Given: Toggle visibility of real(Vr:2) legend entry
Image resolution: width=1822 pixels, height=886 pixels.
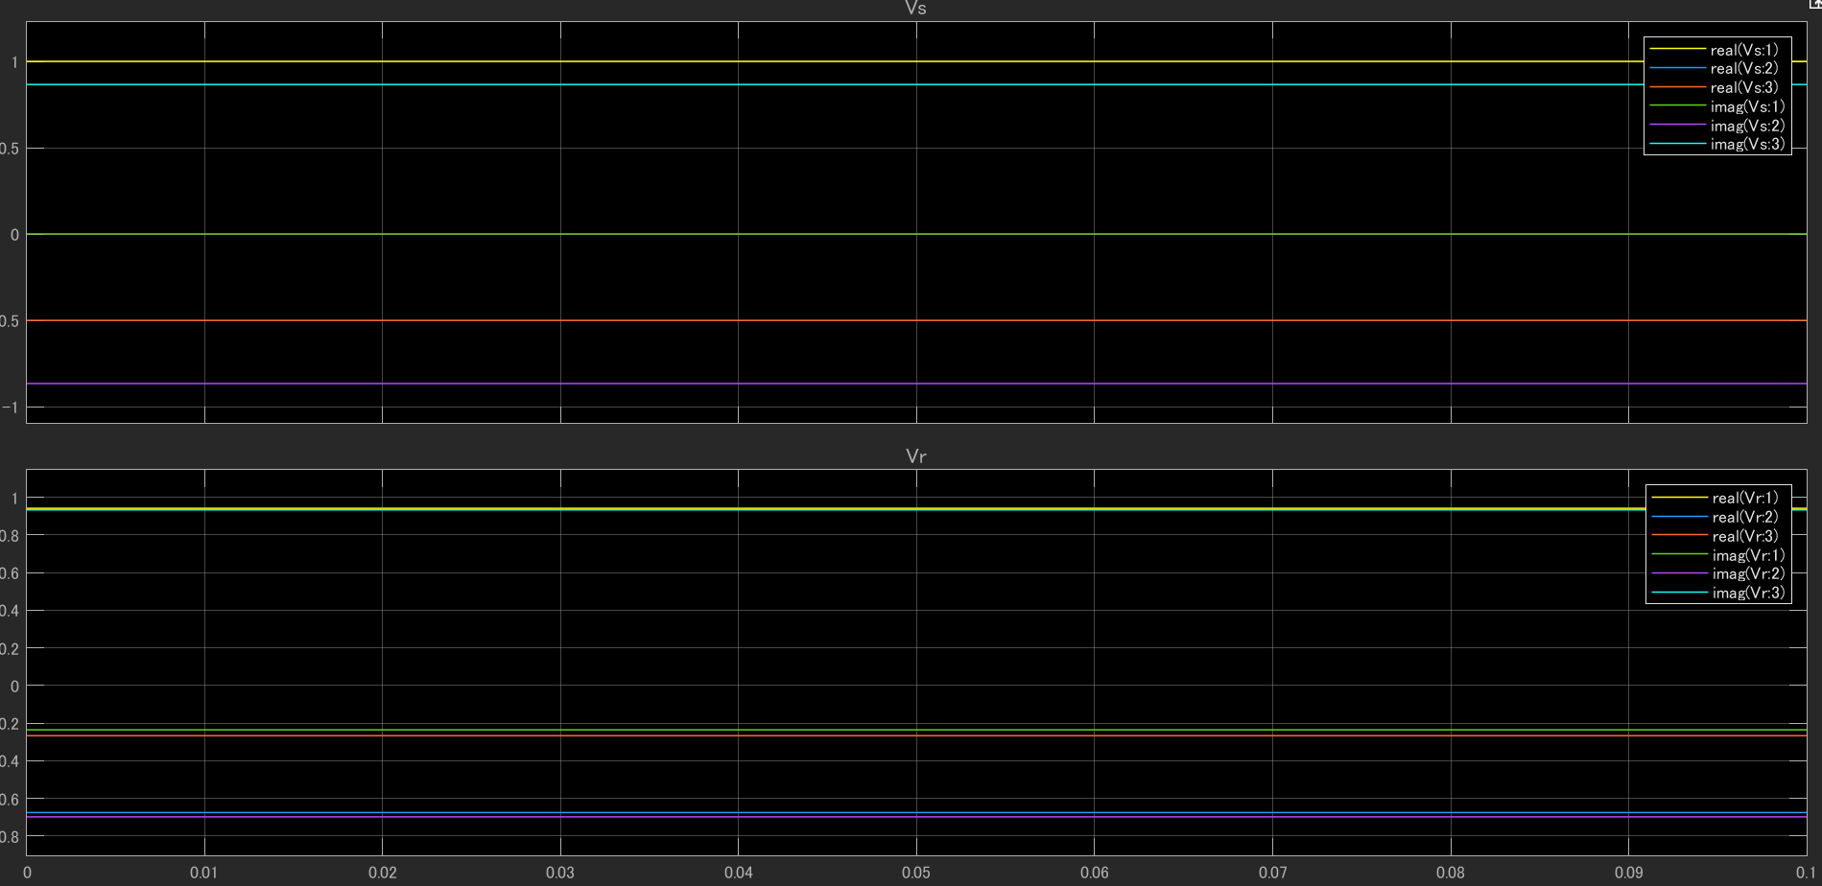Looking at the screenshot, I should point(1746,517).
